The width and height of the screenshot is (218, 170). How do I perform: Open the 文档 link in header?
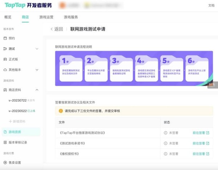[211, 5]
